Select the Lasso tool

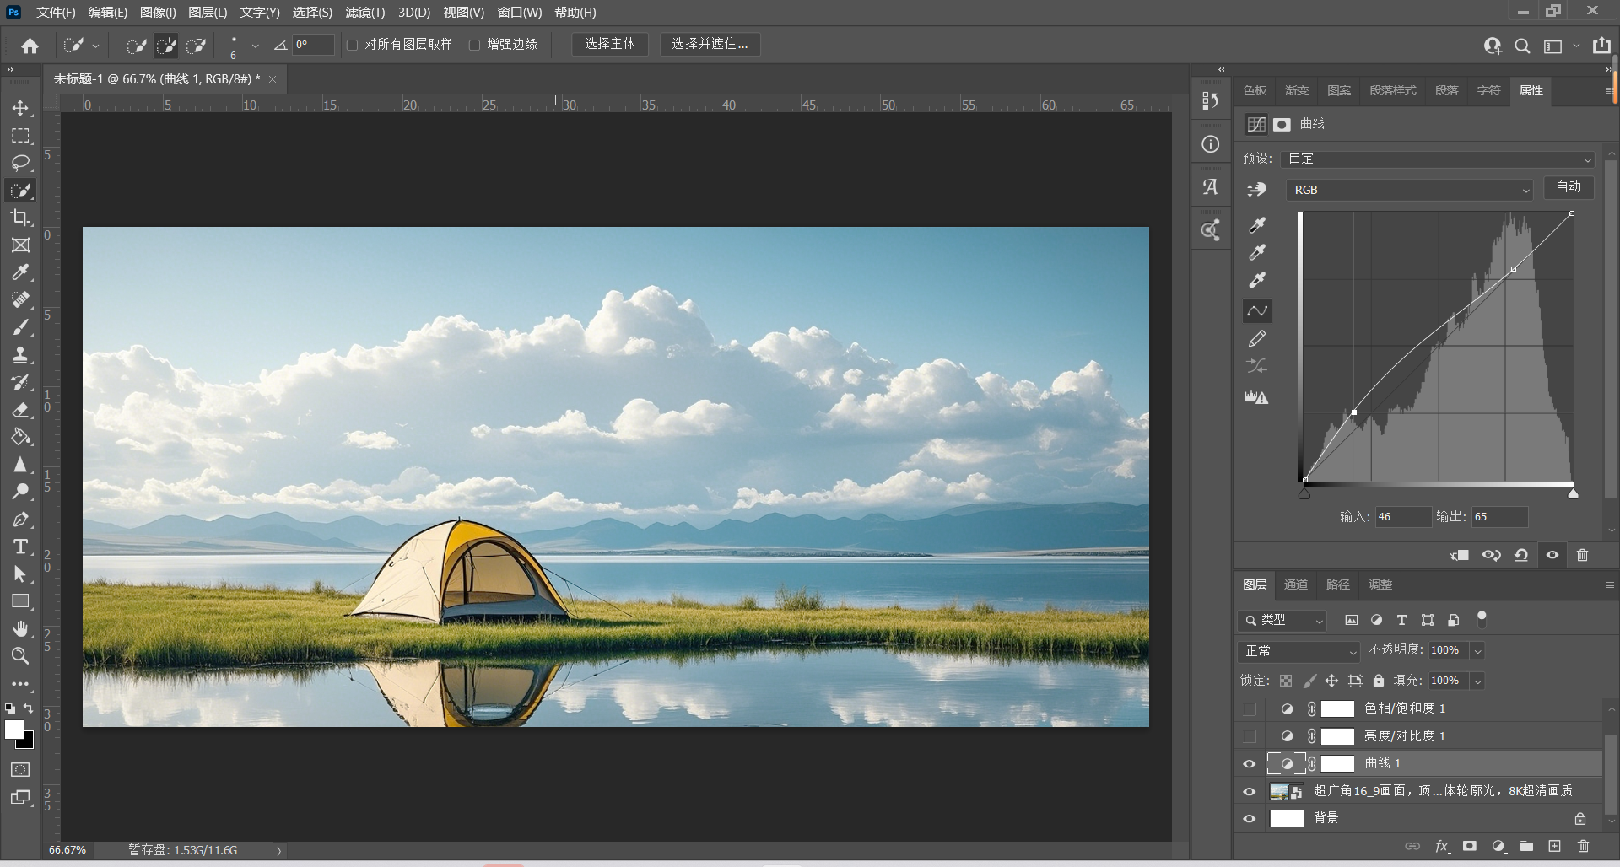pyautogui.click(x=21, y=163)
